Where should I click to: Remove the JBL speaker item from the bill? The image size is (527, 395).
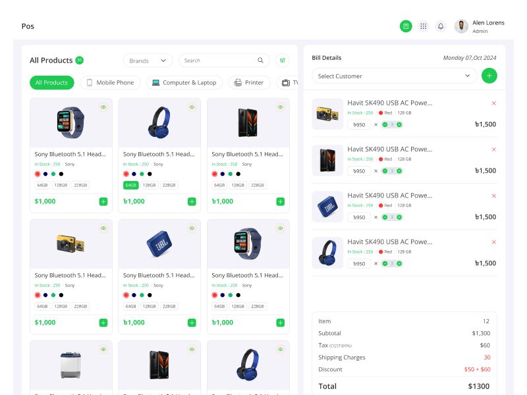(493, 196)
